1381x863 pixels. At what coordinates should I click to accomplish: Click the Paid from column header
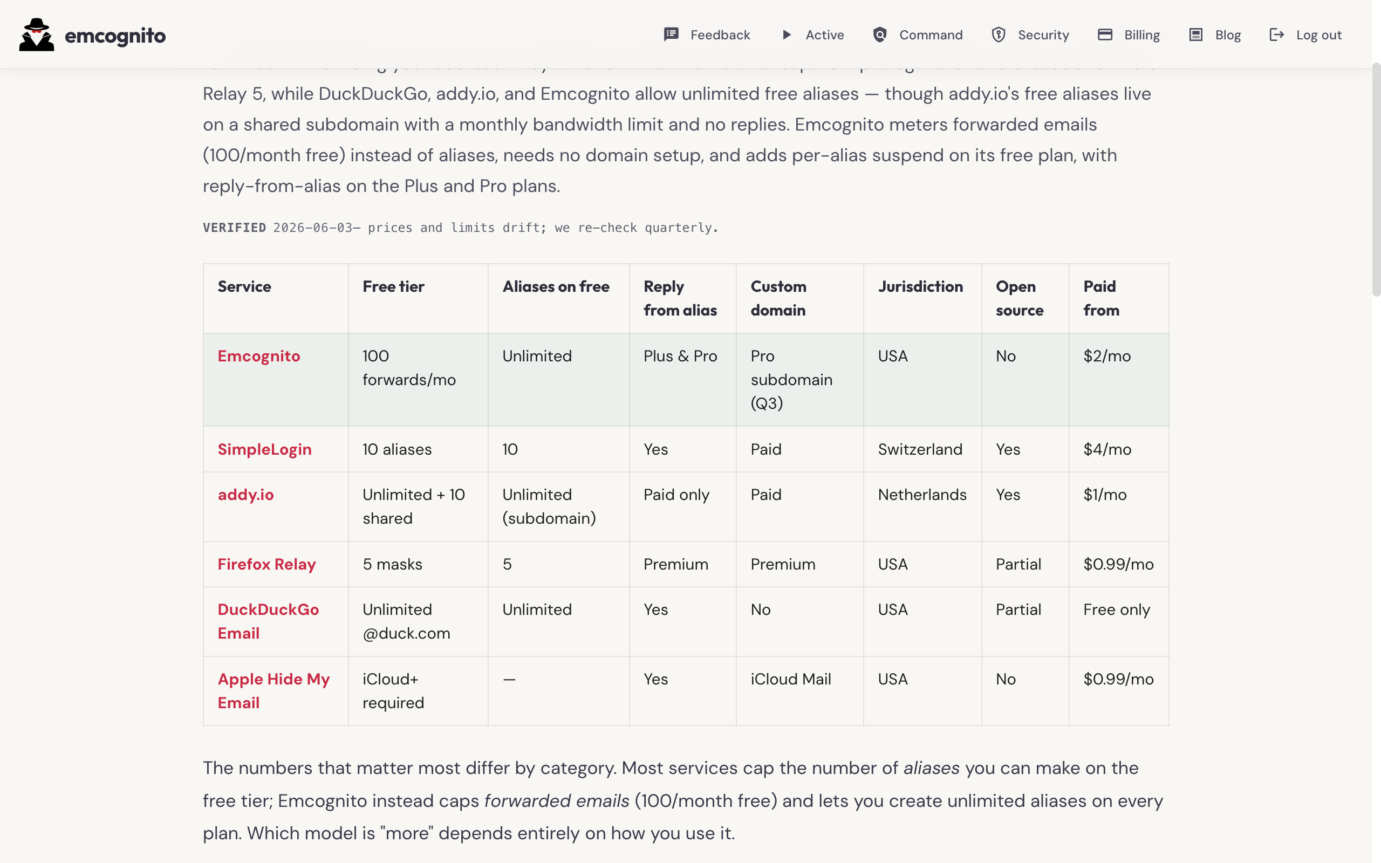tap(1118, 298)
